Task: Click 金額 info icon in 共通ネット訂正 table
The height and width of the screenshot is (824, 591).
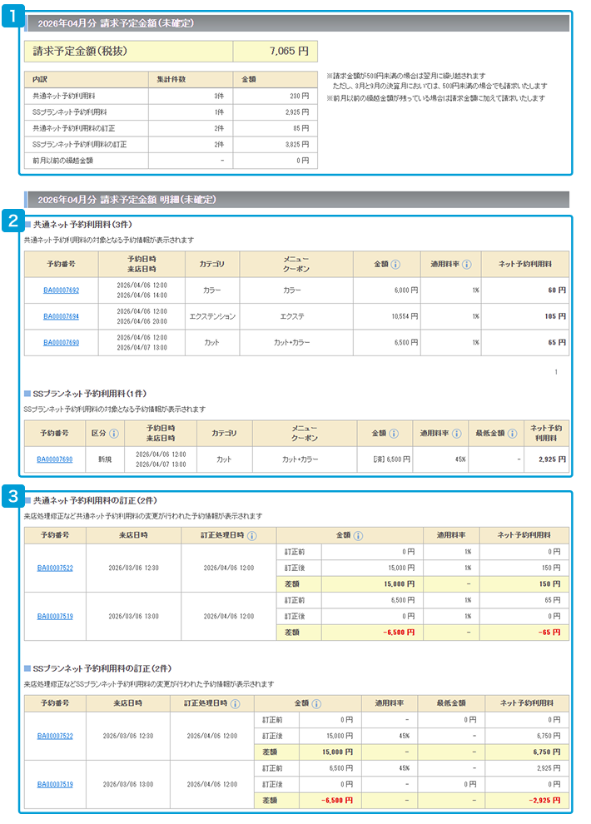Action: (359, 536)
